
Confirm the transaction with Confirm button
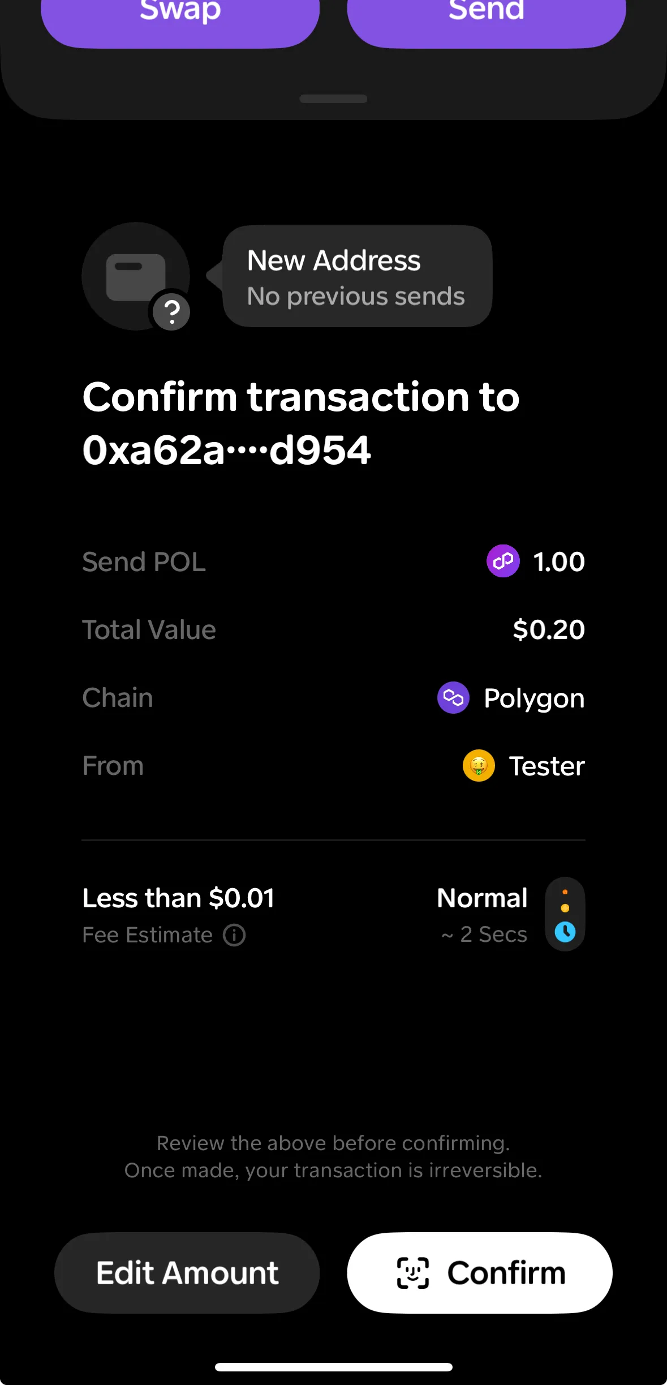tap(480, 1273)
